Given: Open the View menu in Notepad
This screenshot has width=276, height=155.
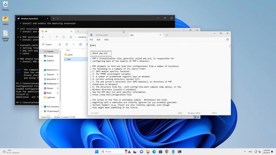Looking at the screenshot, I should pyautogui.click(x=107, y=40).
